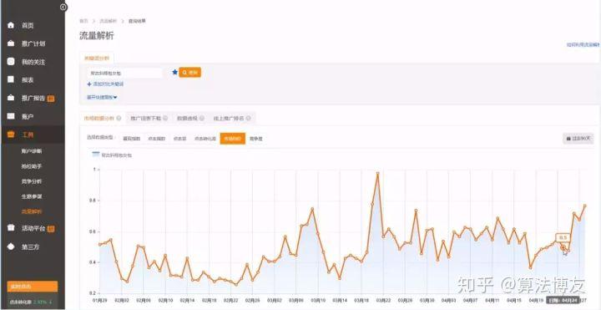The image size is (601, 310).
Task: Go to 流量解析 in the breadcrumb
Action: point(108,21)
